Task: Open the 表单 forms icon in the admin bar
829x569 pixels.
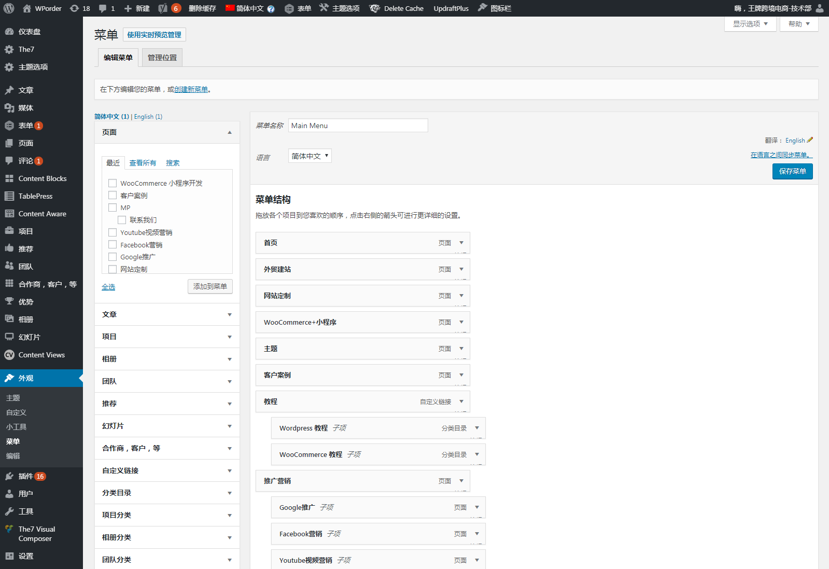Action: (289, 8)
